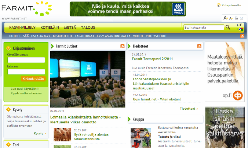Image resolution: width=248 pixels, height=148 pixels.
Task: Click Kauppa green arrow icon
Action: [129, 119]
